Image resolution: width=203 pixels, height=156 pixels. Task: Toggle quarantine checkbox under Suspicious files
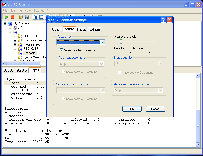coord(120,73)
